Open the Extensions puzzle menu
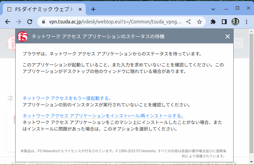254x165 pixels. 213,22
